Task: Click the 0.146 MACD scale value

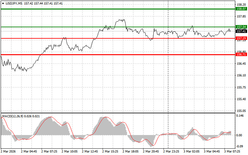Action: click(240, 116)
